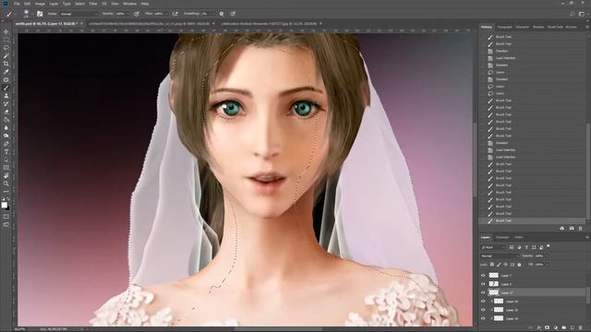Select the Eyedropper tool

pos(6,72)
